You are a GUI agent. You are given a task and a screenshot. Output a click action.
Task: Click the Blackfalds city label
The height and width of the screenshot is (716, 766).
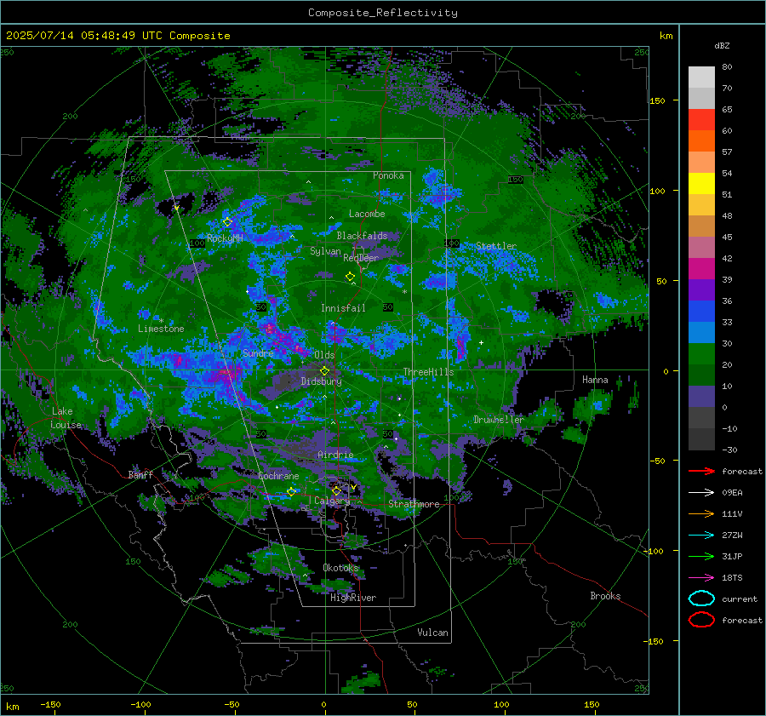362,236
